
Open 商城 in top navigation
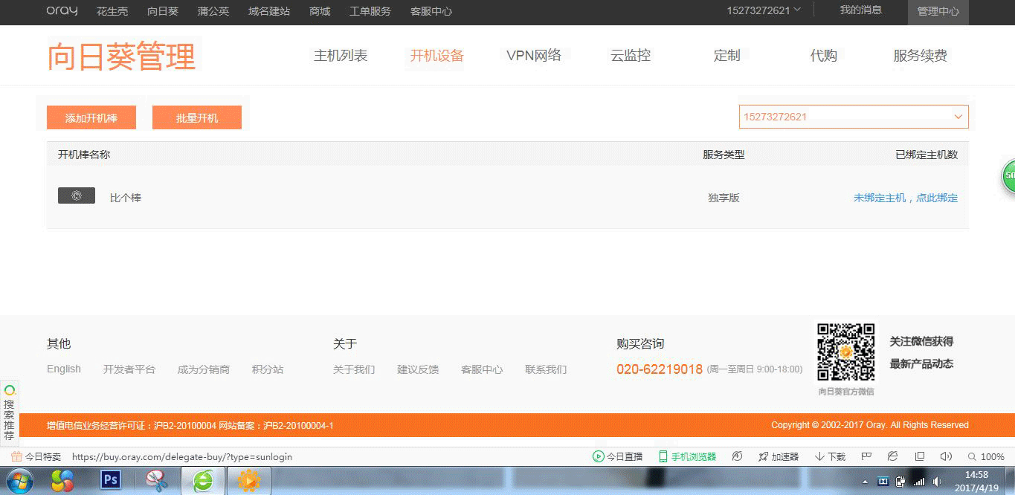tap(320, 11)
